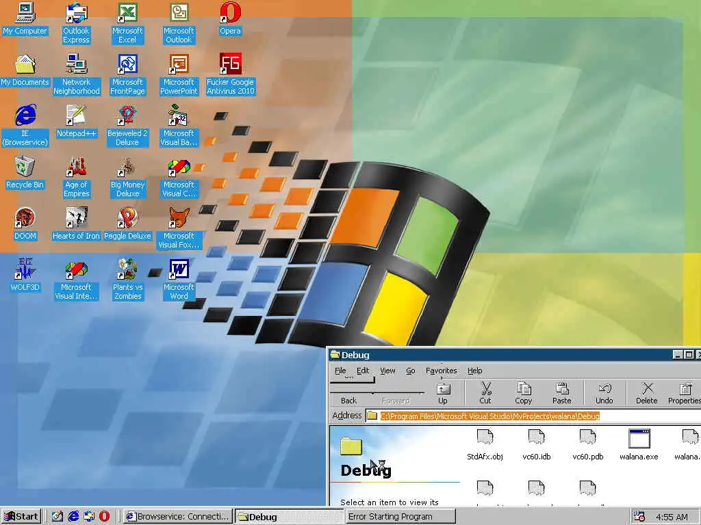Image resolution: width=701 pixels, height=525 pixels.
Task: Open the Edit menu in Debug window
Action: 363,371
